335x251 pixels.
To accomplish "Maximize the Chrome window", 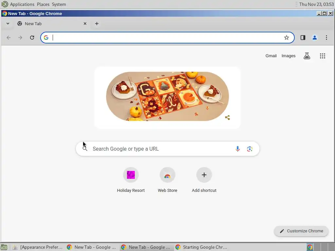I will point(324,13).
